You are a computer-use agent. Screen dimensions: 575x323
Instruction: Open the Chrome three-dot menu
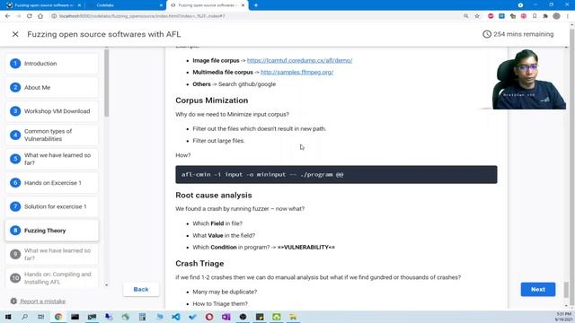click(568, 16)
